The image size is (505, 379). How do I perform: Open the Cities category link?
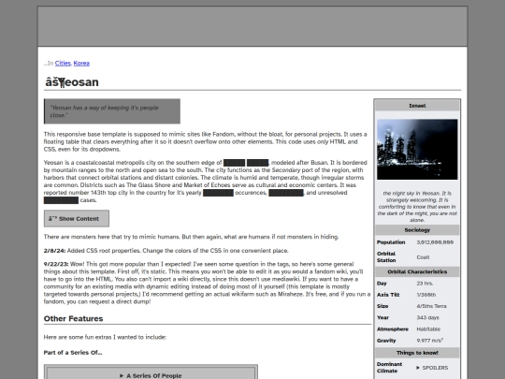click(63, 64)
